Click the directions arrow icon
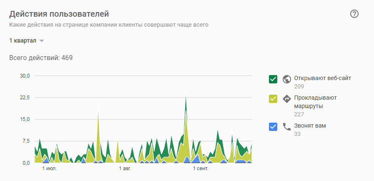The height and width of the screenshot is (181, 374). pos(286,99)
